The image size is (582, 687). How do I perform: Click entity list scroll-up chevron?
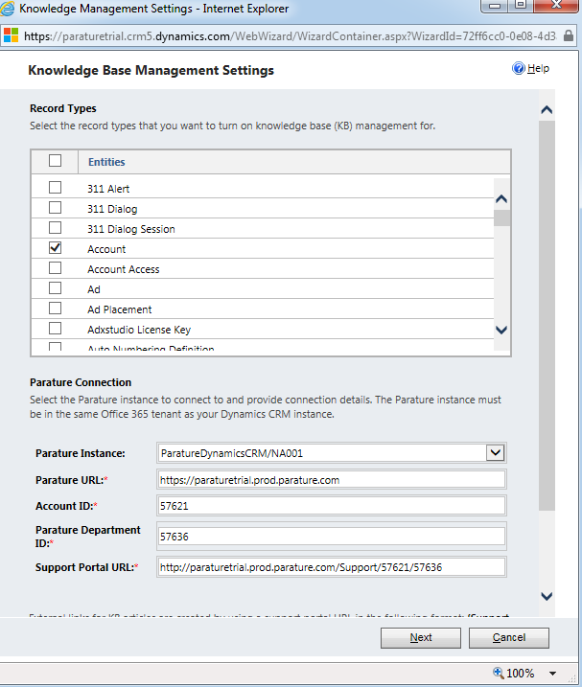point(501,199)
